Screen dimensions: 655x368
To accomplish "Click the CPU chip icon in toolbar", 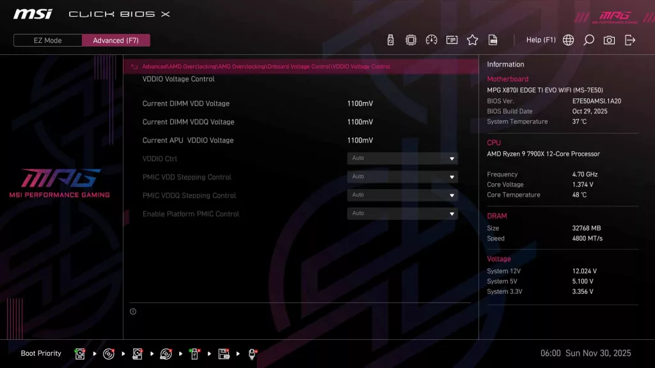I will [x=411, y=40].
